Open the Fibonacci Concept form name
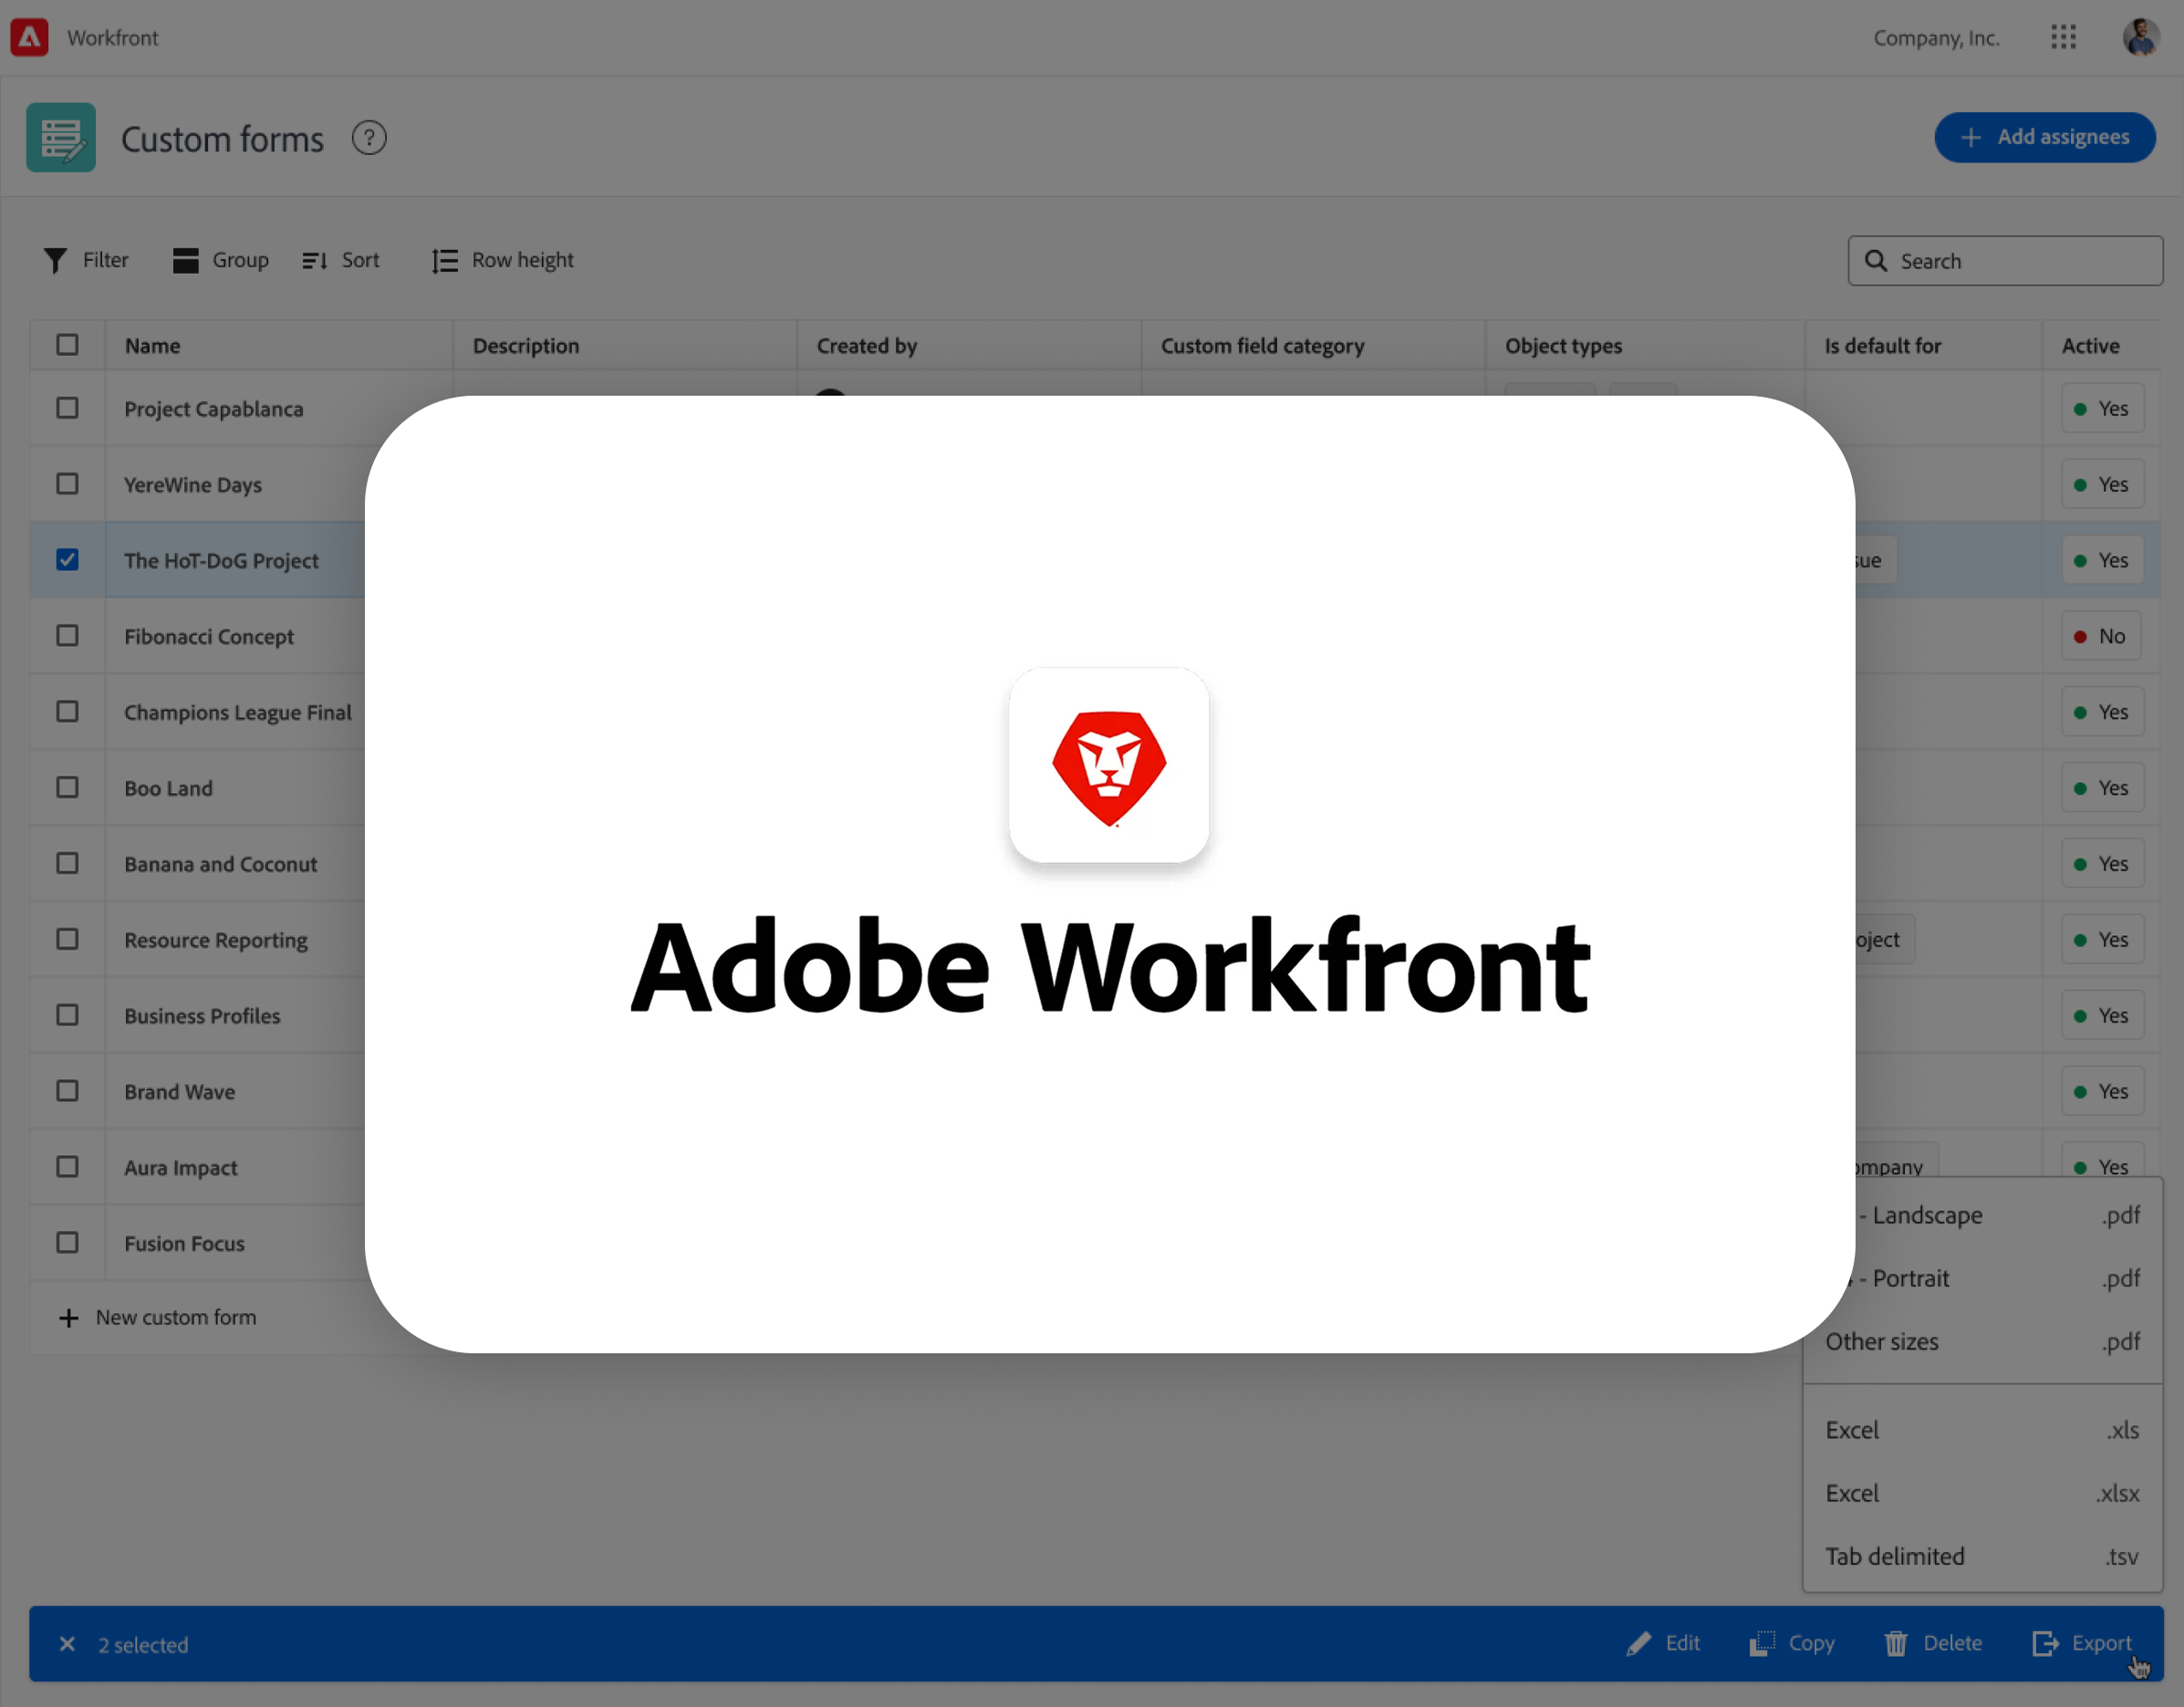Screen dimensions: 2184x1707 click(x=209, y=637)
